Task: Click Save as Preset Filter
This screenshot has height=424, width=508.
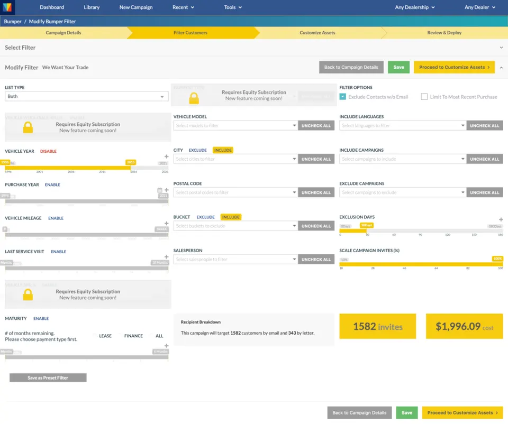Action: click(48, 377)
